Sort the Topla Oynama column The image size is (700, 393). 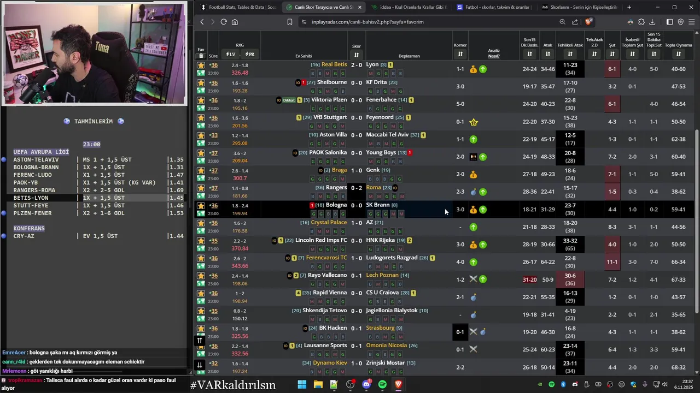[678, 54]
